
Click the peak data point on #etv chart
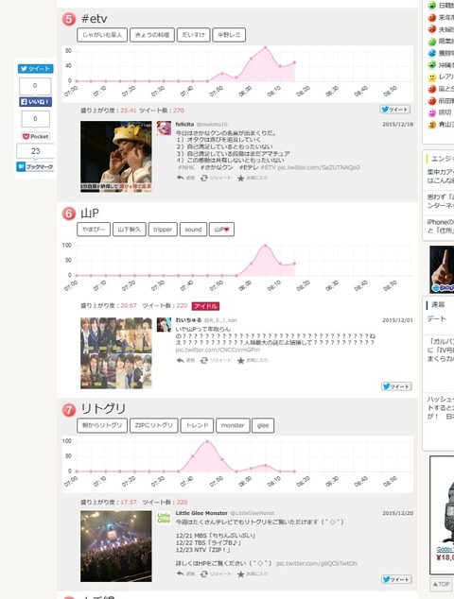(x=266, y=48)
